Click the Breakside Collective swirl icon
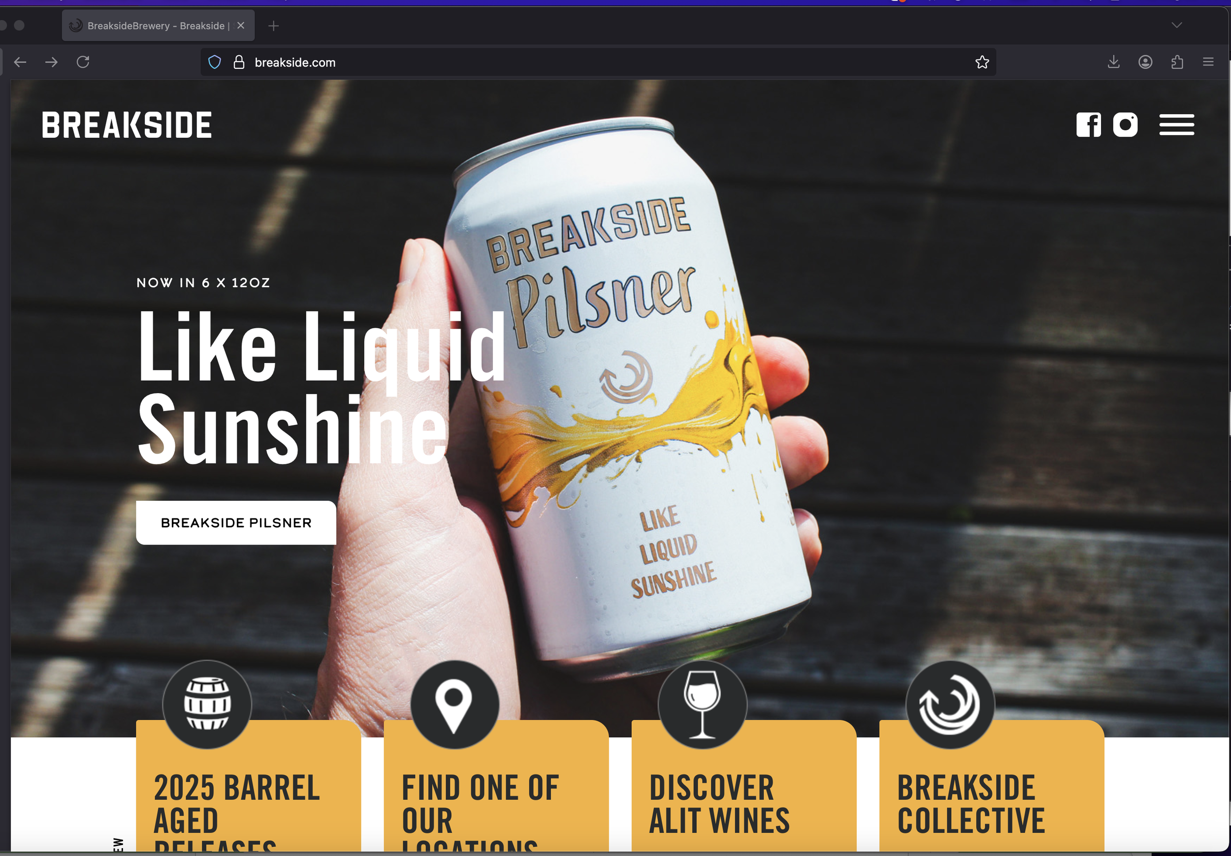The image size is (1231, 856). [949, 704]
